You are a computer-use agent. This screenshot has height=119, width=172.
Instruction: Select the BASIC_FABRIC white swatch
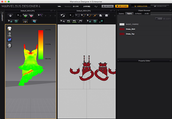122,24
